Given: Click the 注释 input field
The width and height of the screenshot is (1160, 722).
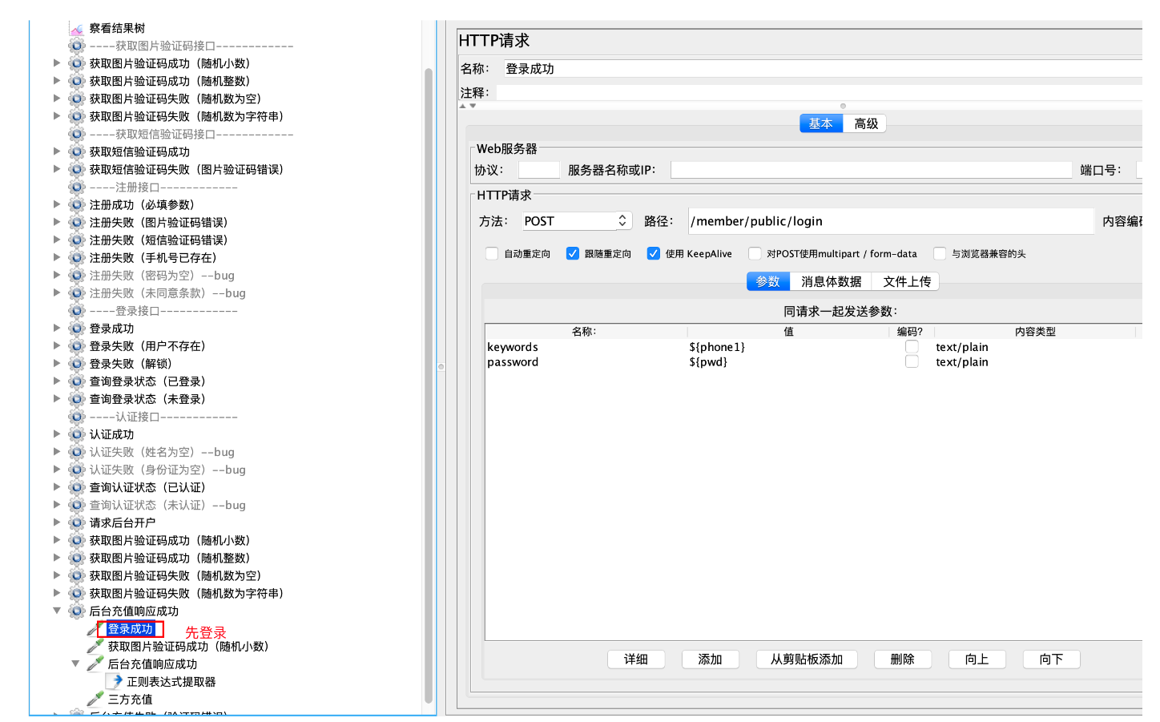Looking at the screenshot, I should (x=819, y=93).
